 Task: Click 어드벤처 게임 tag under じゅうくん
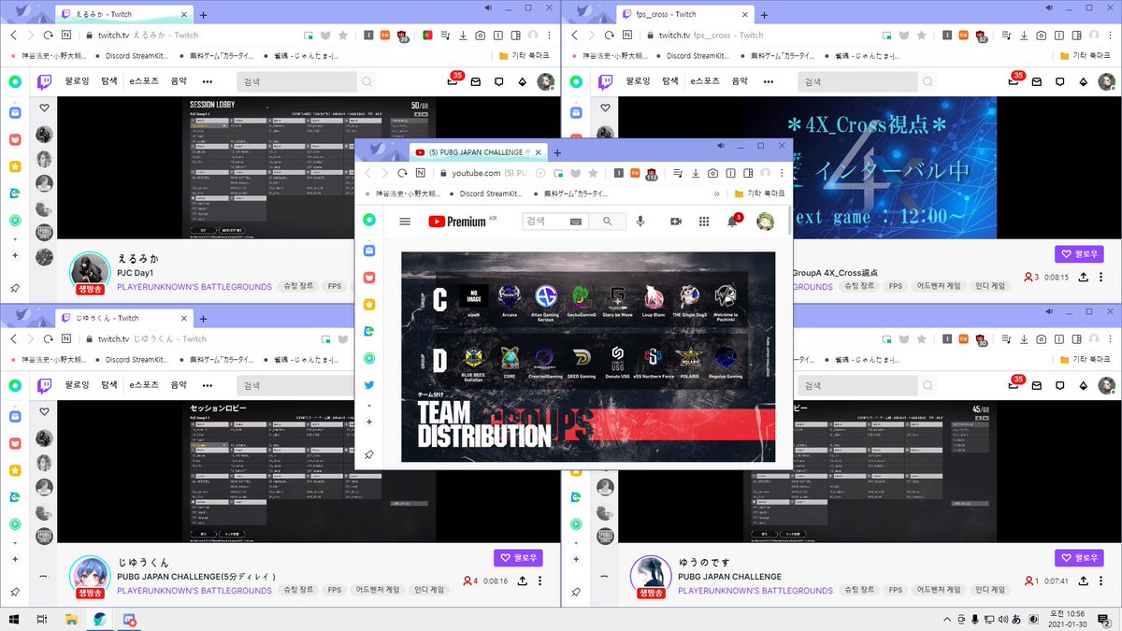tap(377, 591)
